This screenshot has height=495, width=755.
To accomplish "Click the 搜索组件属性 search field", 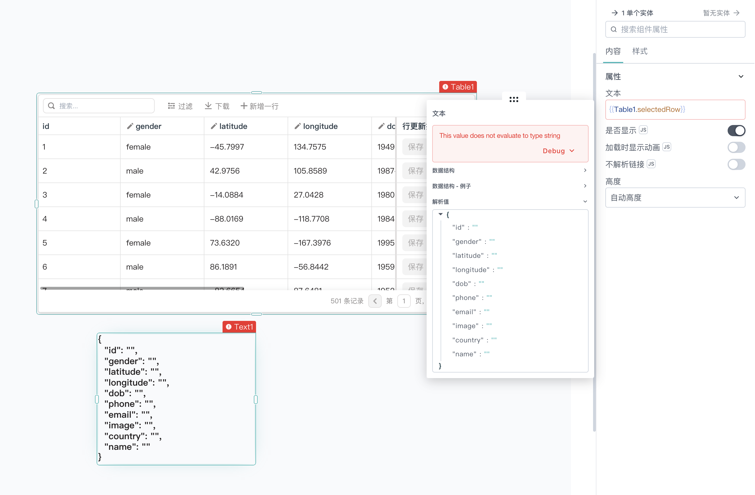I will 675,30.
